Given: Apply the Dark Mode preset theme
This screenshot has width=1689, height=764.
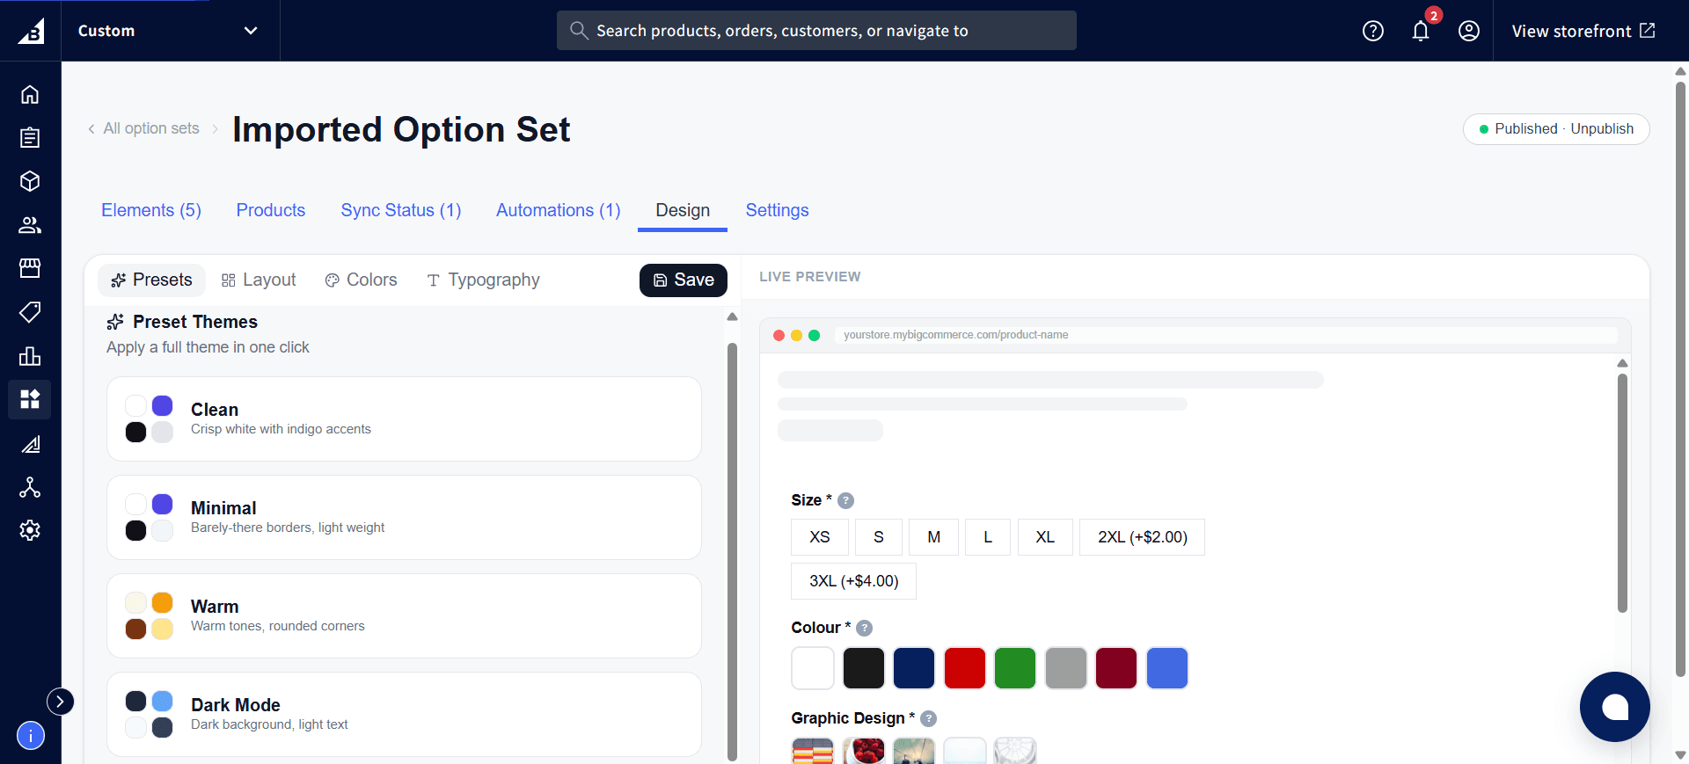Looking at the screenshot, I should click(404, 715).
